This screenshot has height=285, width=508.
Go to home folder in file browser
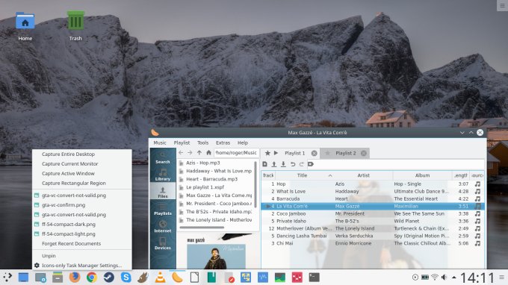click(208, 153)
